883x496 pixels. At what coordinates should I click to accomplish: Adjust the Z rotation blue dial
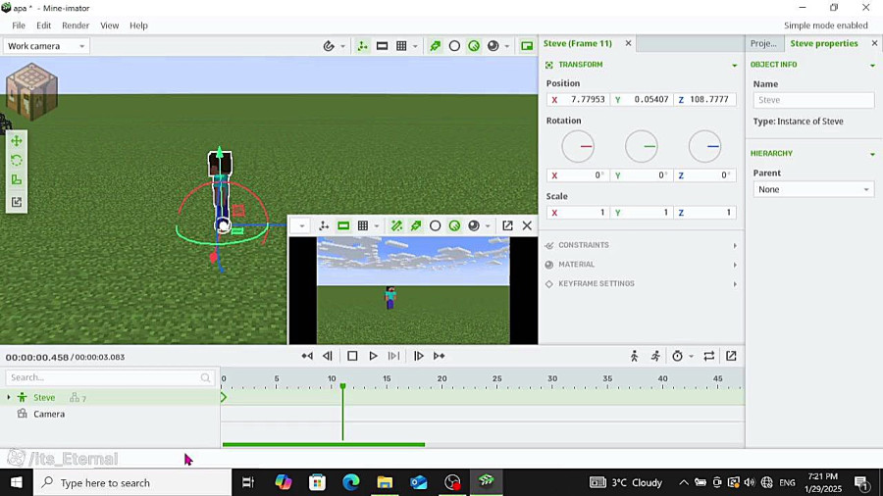[704, 146]
